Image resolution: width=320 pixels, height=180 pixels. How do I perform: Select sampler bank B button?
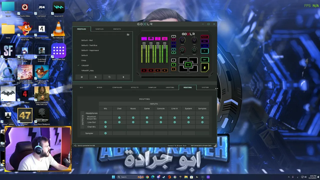pos(173,64)
